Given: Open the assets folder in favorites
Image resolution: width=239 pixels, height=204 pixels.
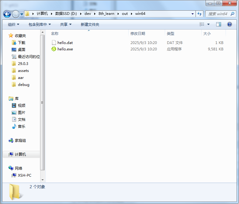Looking at the screenshot, I should click(x=23, y=71).
